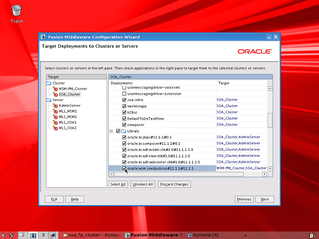The height and width of the screenshot is (239, 319).
Task: Click the Unselect All button
Action: click(x=143, y=184)
